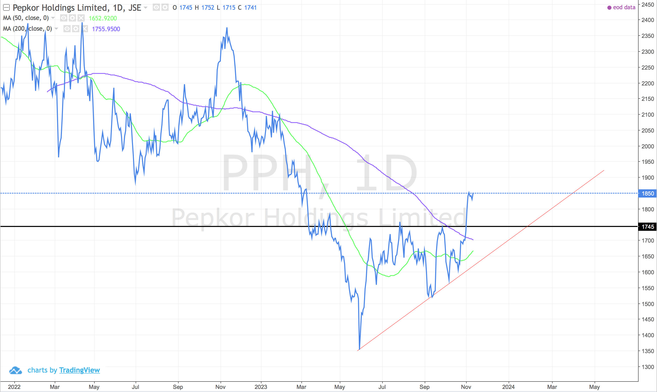Click the open value 1745 in header
The image size is (657, 392).
pyautogui.click(x=186, y=8)
